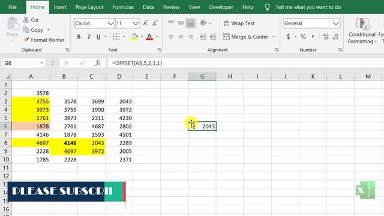Apply Comma Style
This screenshot has height=216, width=384.
pos(313,37)
